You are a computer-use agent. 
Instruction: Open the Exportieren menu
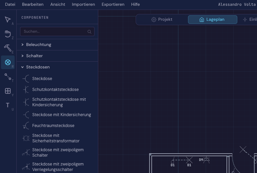(113, 4)
